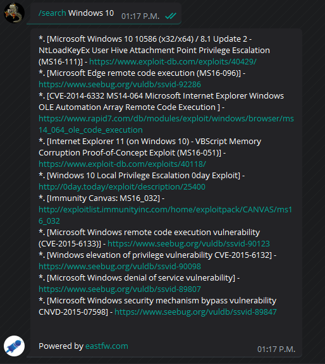Open seebug ssvid-90123 link

click(188, 243)
